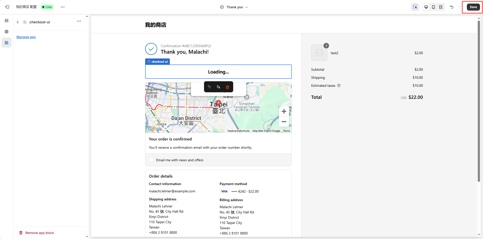
Task: Open the 'Thank you' page dropdown
Action: pos(234,7)
